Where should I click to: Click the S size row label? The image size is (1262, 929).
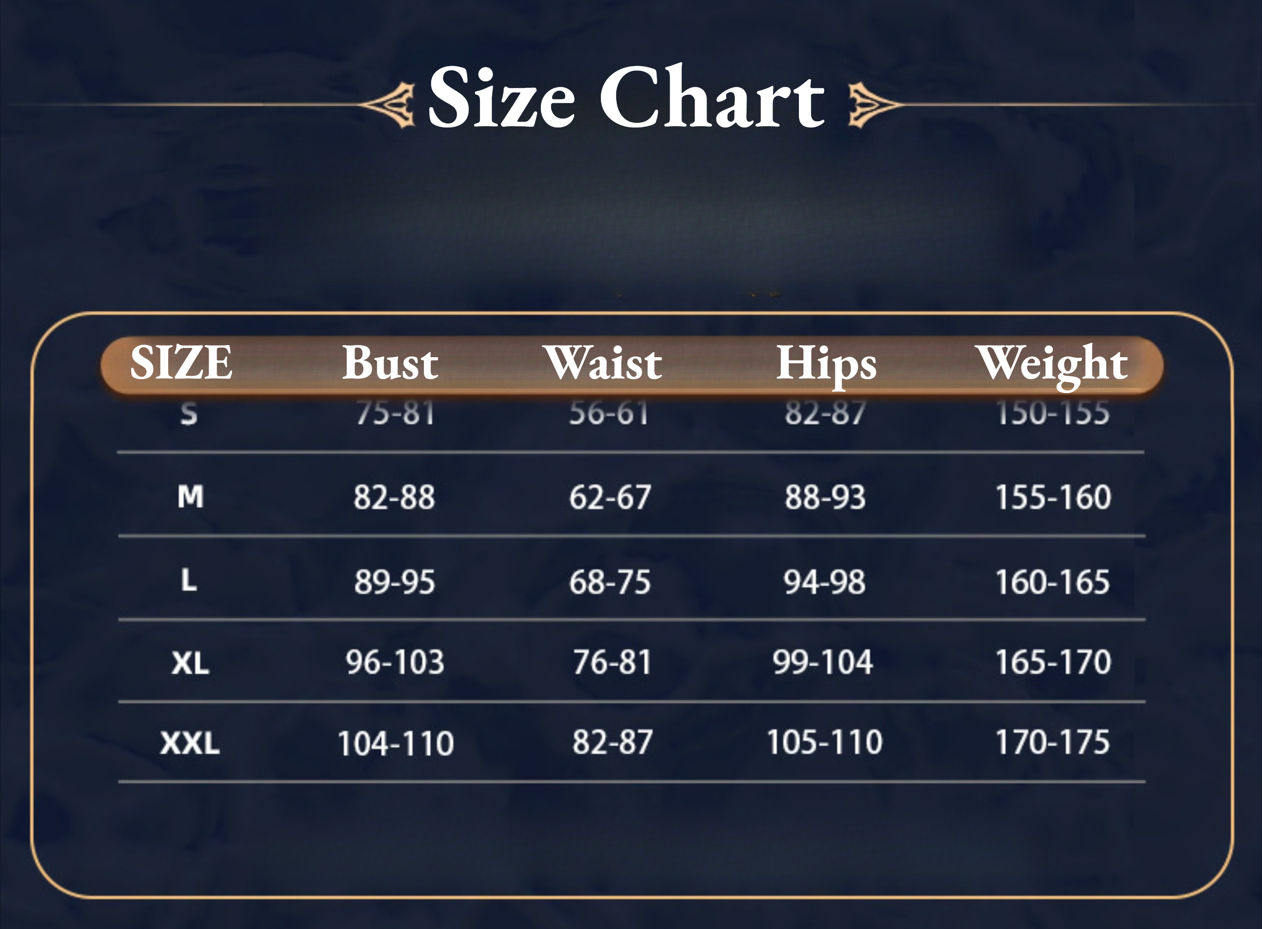189,414
